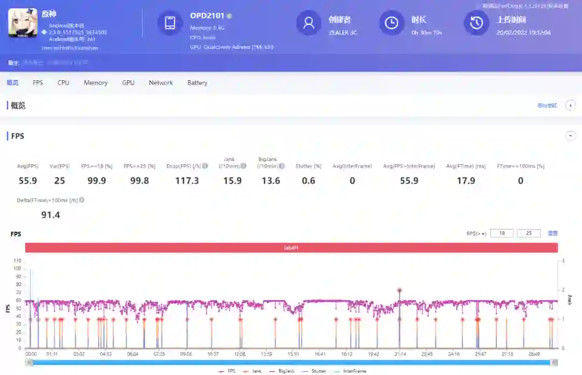Open the Memory tab
Viewport: 582px width, 375px height.
tap(95, 82)
